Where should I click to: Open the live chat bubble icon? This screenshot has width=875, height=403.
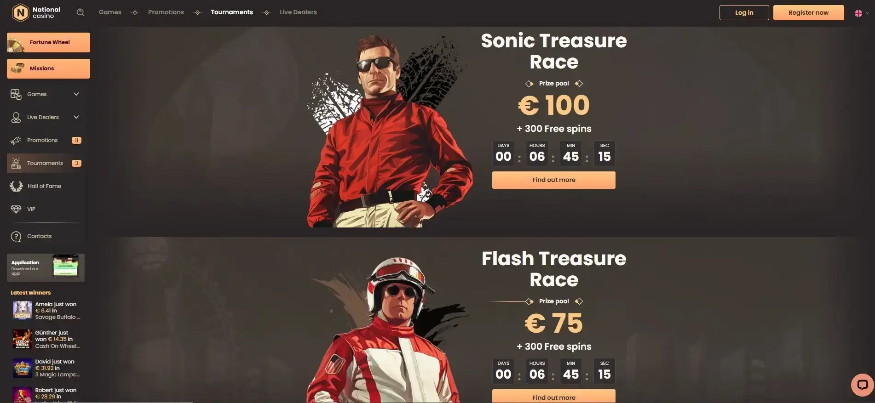click(x=862, y=385)
